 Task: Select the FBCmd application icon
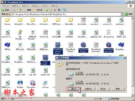pyautogui.click(x=7, y=45)
